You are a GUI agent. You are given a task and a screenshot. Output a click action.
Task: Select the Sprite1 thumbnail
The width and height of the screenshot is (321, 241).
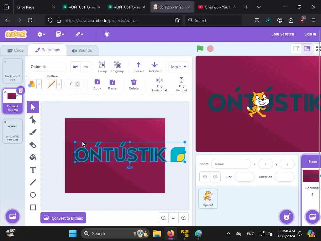208,199
